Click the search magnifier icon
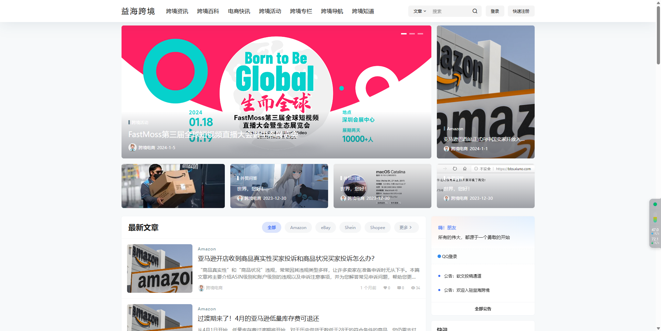 pyautogui.click(x=475, y=11)
